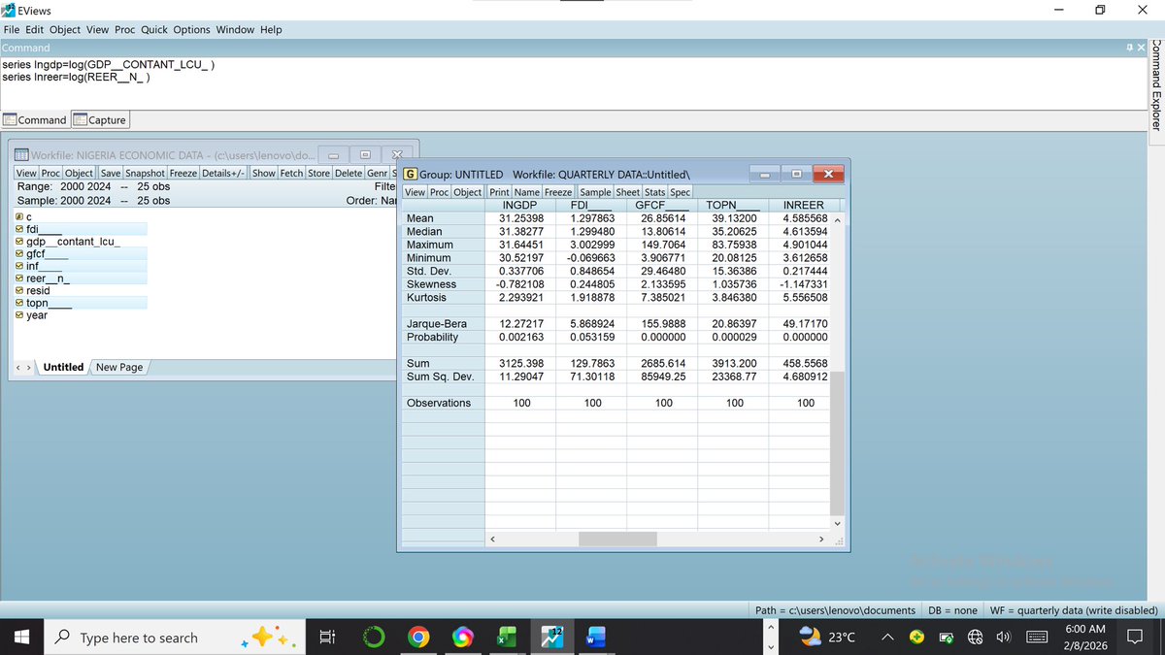The image size is (1165, 655).
Task: Switch to the Command tab
Action: (x=35, y=120)
